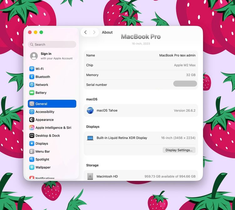Click the Apple Intelligence & Siri icon
235x210 pixels.
pos(32,127)
